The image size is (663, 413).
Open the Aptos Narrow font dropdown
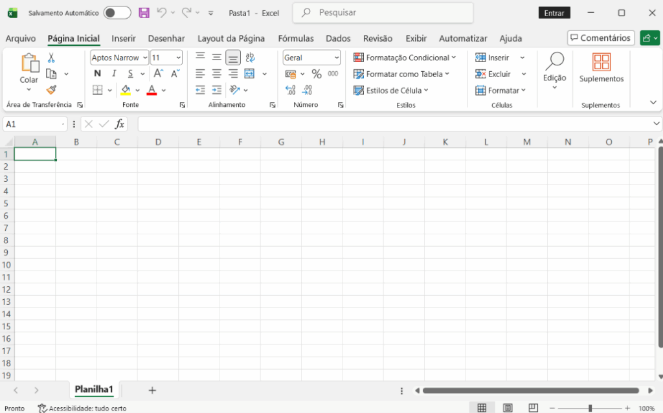pyautogui.click(x=145, y=58)
